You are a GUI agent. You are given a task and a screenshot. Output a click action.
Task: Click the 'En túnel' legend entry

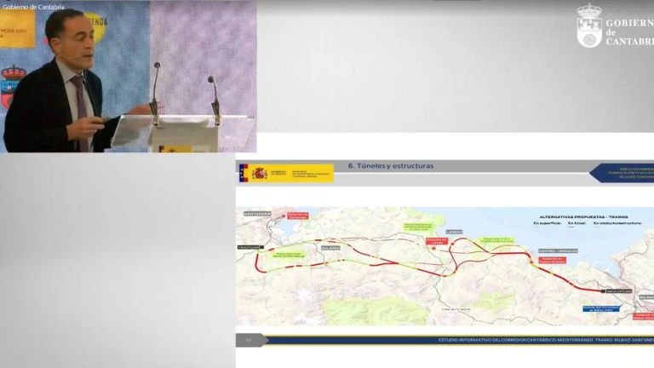(577, 223)
